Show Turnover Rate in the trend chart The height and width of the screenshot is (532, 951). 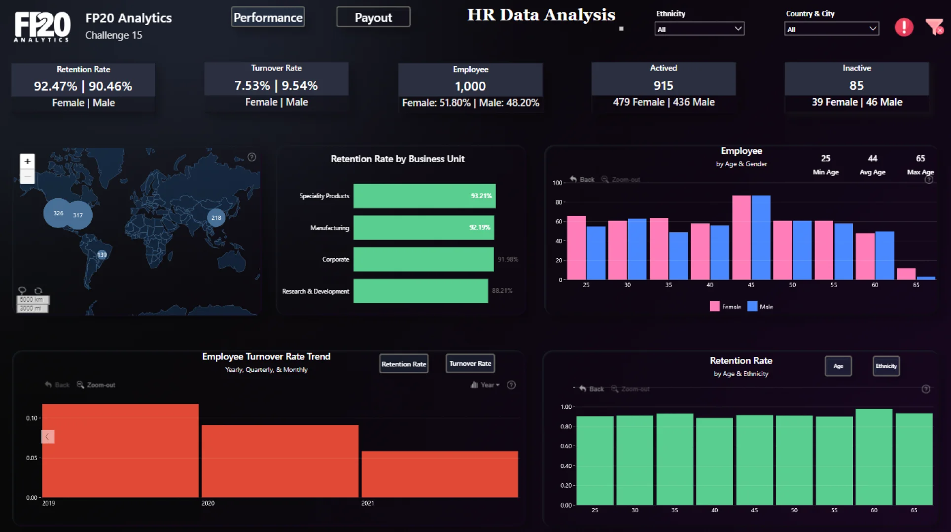click(x=470, y=363)
